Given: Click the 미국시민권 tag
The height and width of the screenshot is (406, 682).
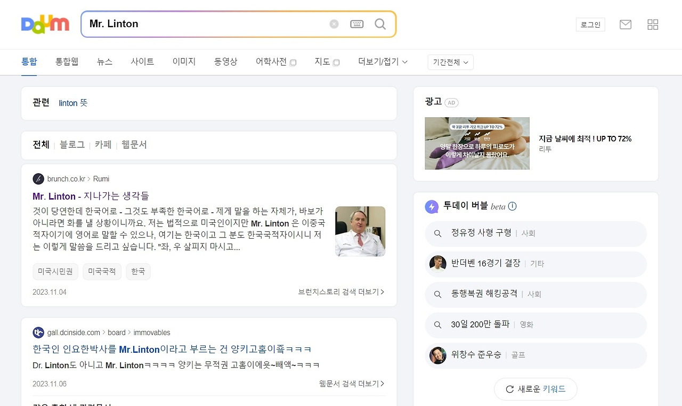Looking at the screenshot, I should tap(55, 271).
